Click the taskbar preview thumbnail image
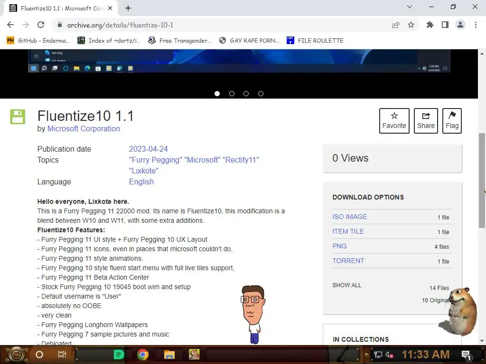 click(239, 61)
